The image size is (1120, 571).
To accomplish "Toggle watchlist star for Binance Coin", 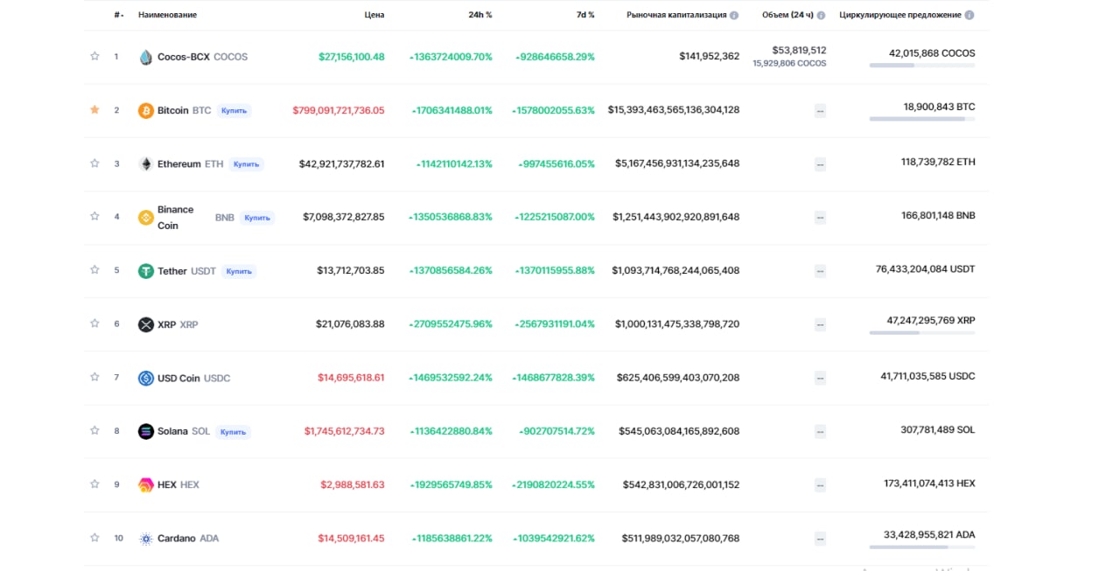I will [x=94, y=216].
